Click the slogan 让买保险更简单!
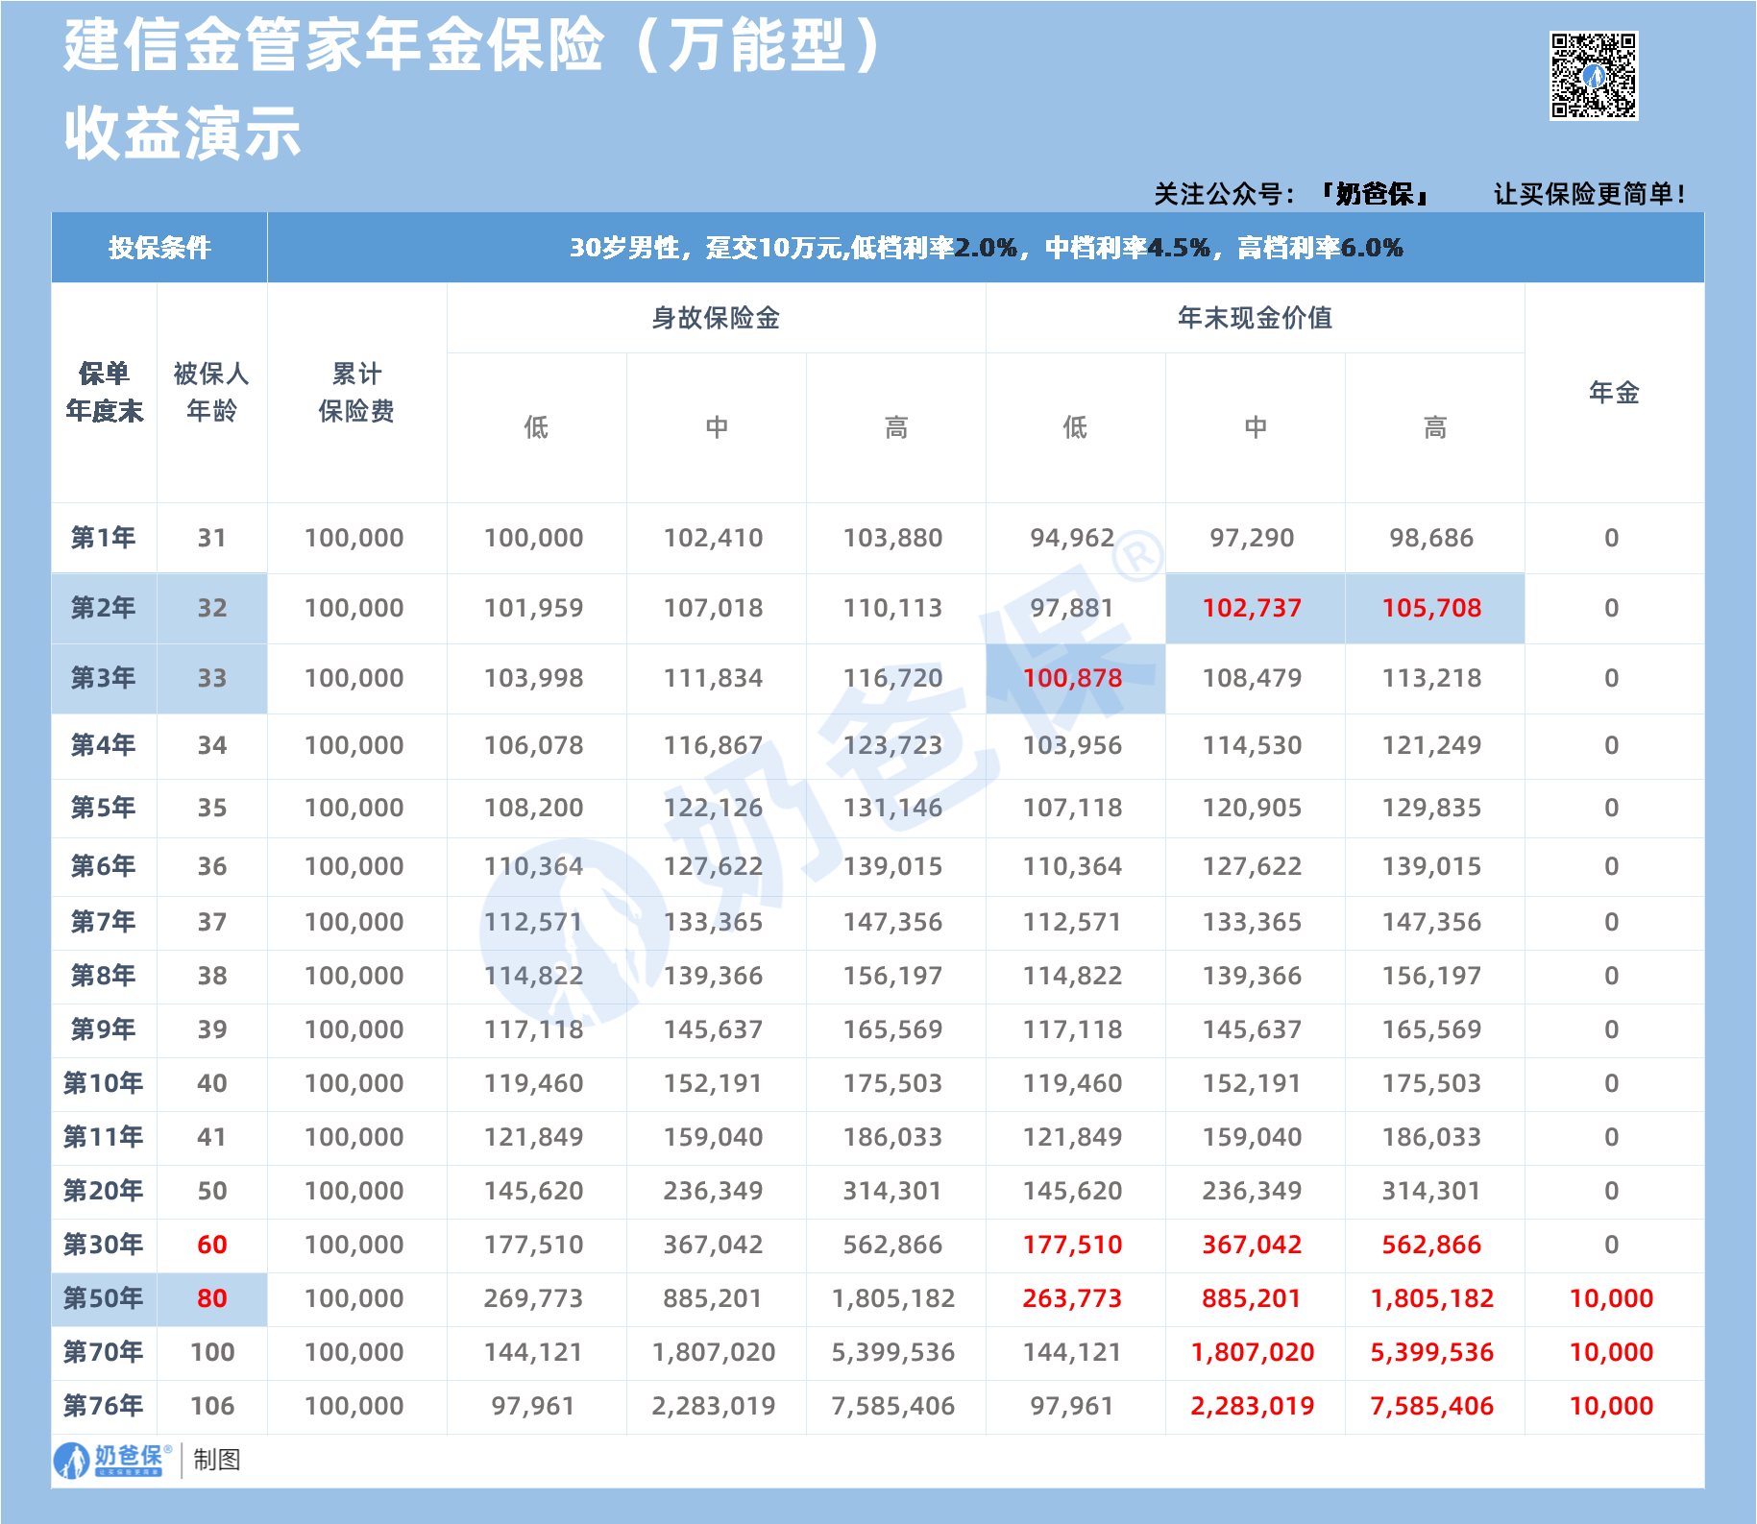 tap(1589, 194)
